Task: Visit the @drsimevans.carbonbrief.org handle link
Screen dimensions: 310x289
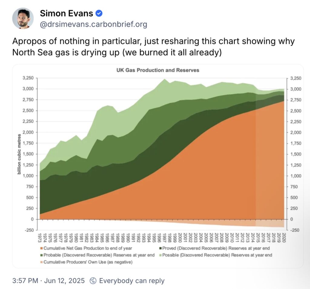Action: tap(94, 25)
